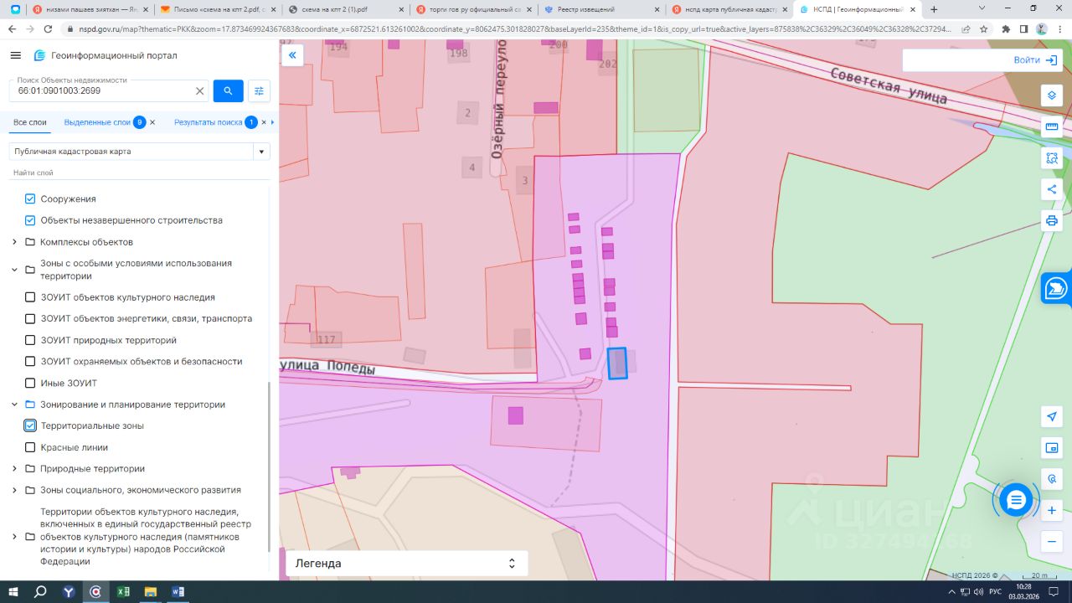Enable the Красные линии layer checkbox

(30, 447)
